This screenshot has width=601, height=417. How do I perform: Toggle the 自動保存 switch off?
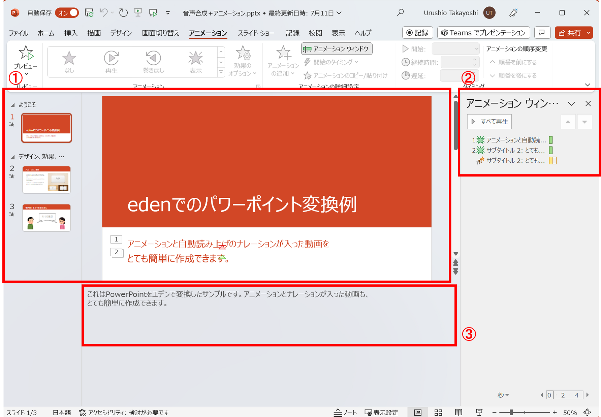point(67,13)
